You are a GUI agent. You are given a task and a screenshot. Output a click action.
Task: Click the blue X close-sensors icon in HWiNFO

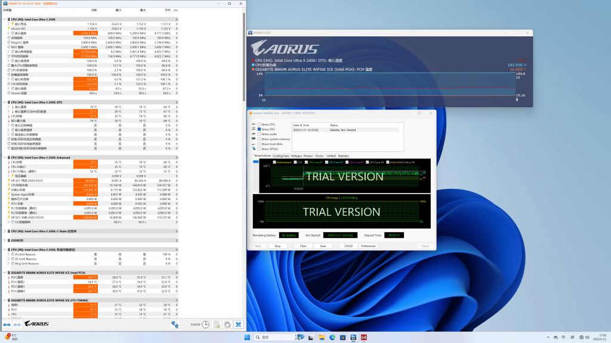(x=239, y=325)
